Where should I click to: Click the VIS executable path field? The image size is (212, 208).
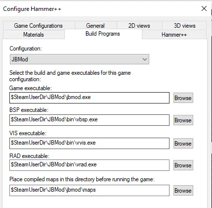click(x=89, y=143)
